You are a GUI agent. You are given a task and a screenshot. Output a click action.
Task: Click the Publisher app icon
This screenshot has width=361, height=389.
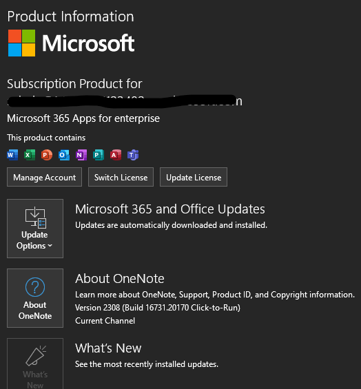tap(99, 155)
